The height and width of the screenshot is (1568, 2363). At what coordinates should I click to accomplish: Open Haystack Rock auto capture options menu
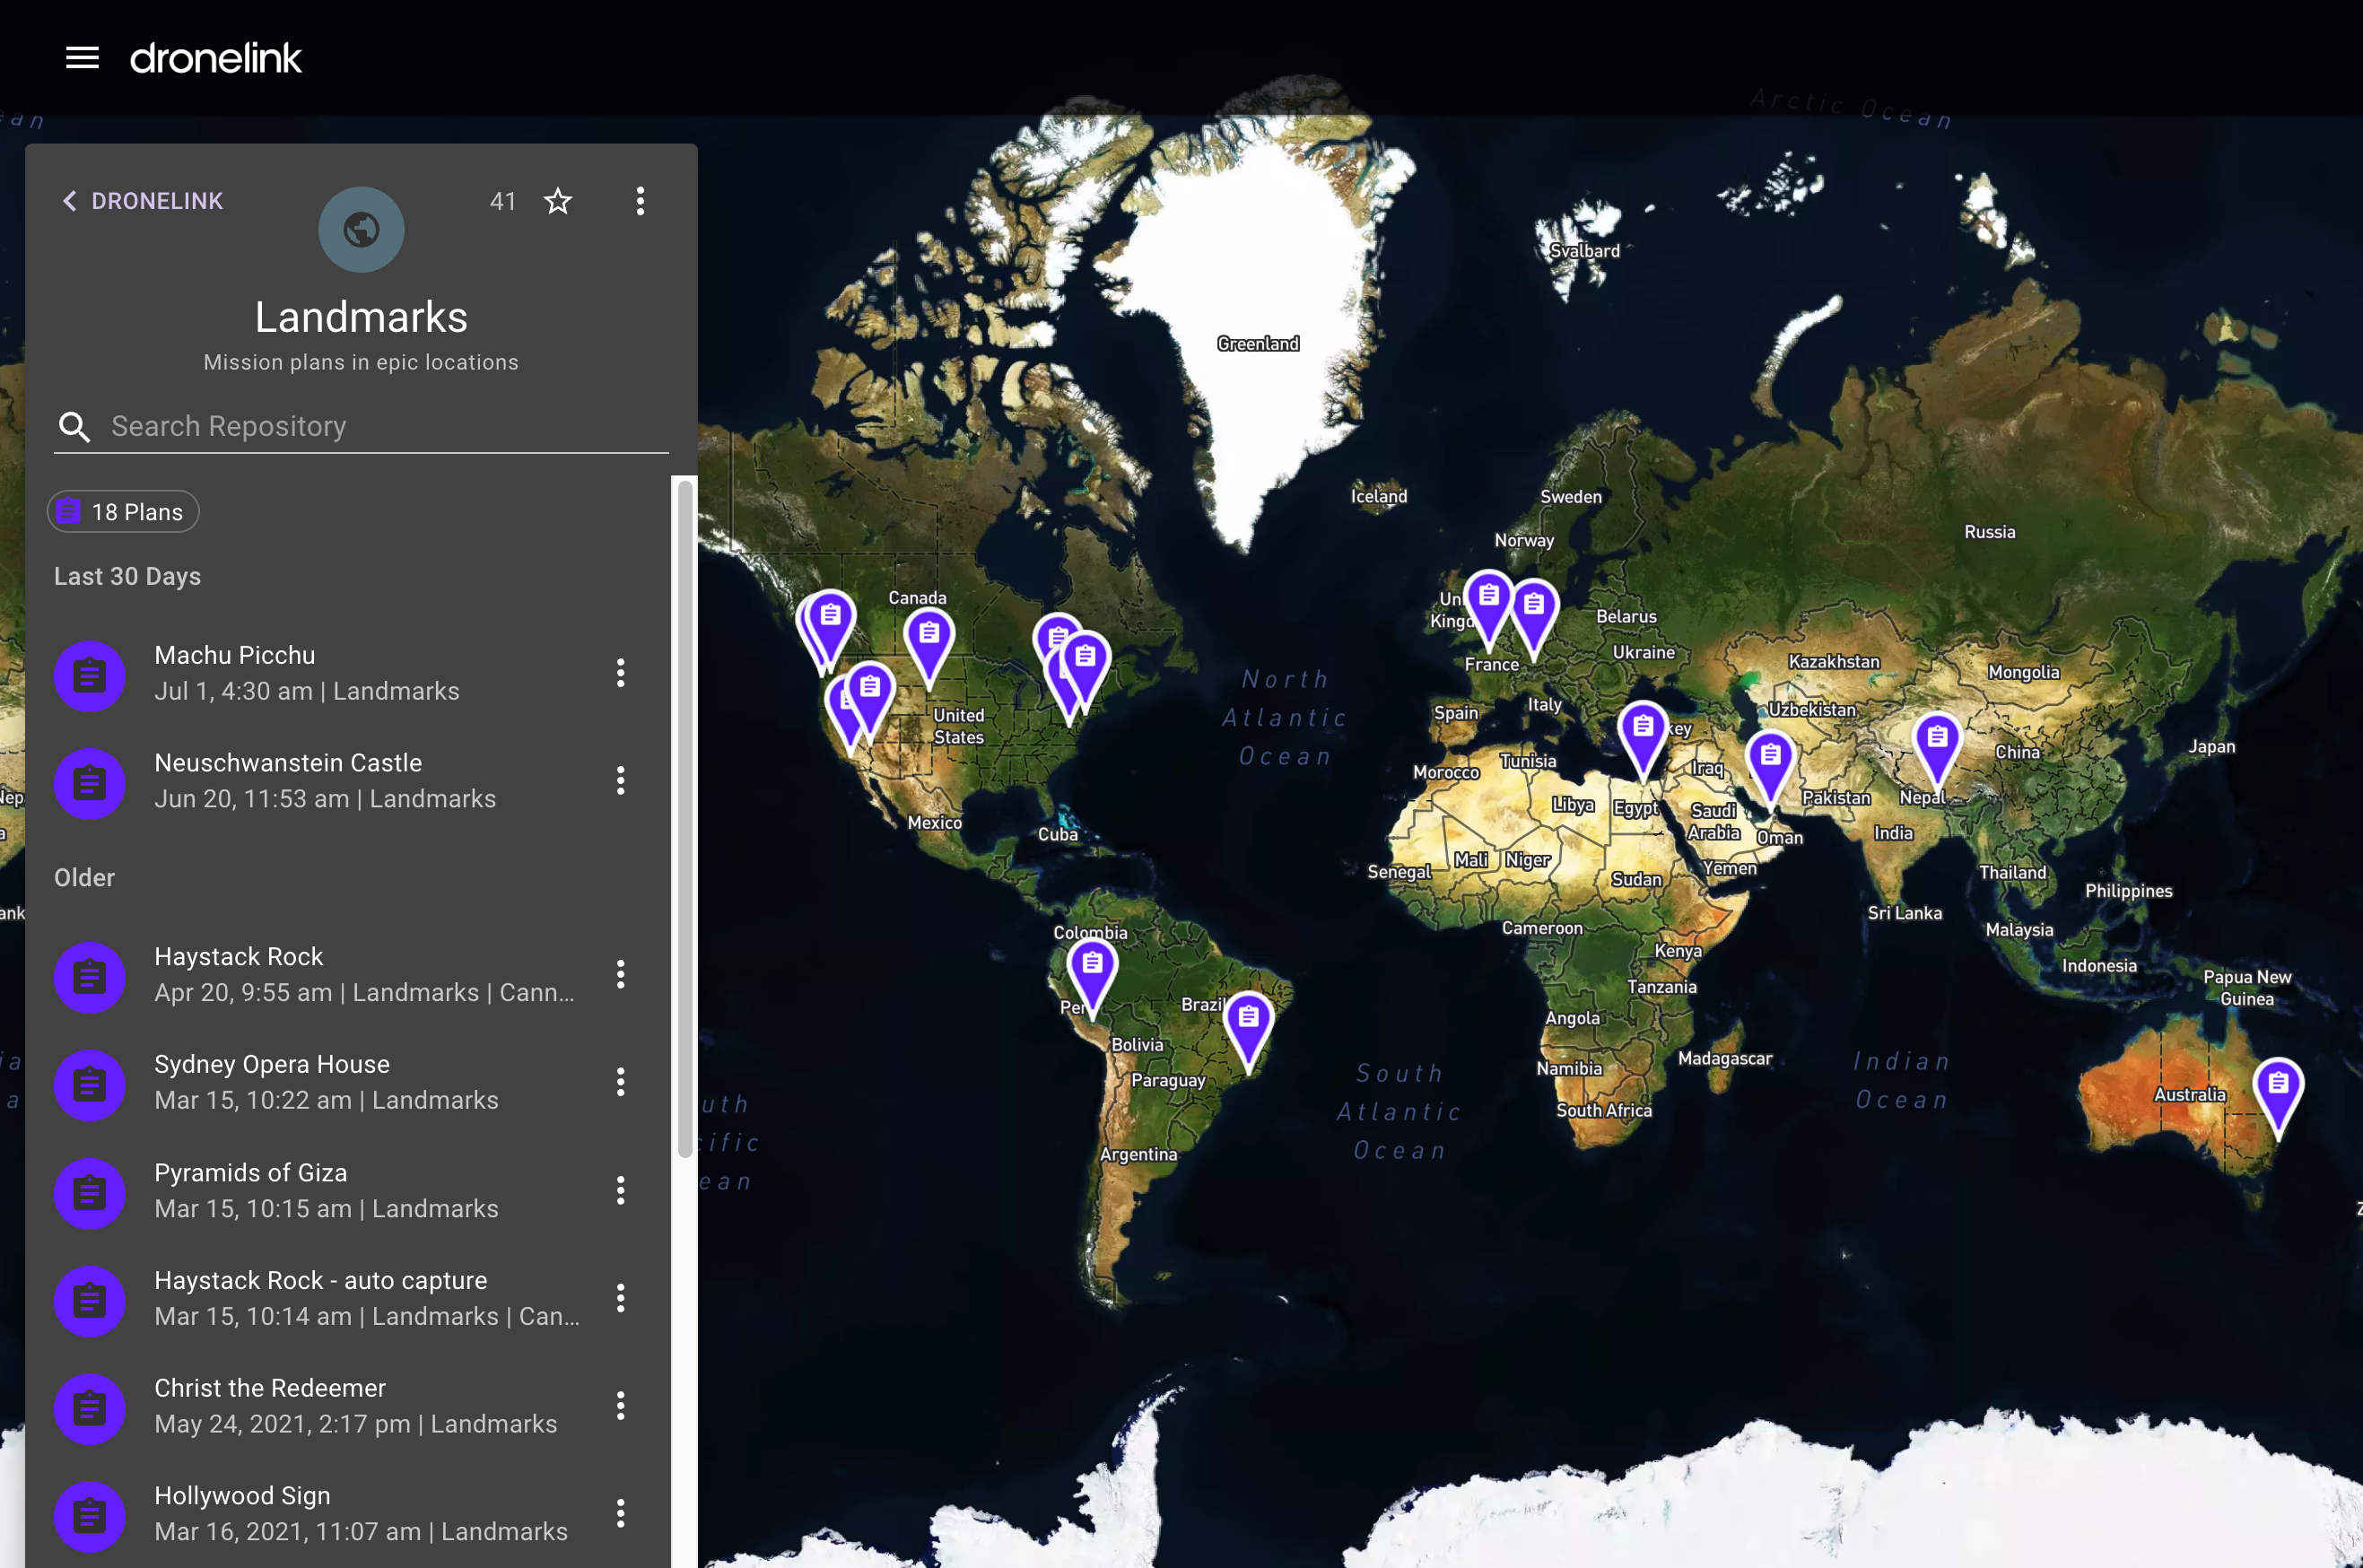pyautogui.click(x=621, y=1298)
